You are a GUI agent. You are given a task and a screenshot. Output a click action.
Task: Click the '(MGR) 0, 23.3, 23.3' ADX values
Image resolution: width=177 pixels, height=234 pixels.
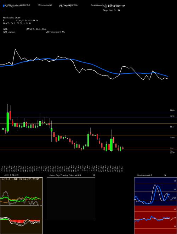point(36,29)
